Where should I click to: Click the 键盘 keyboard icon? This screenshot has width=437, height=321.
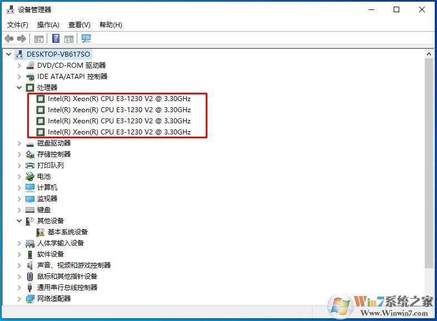30,210
